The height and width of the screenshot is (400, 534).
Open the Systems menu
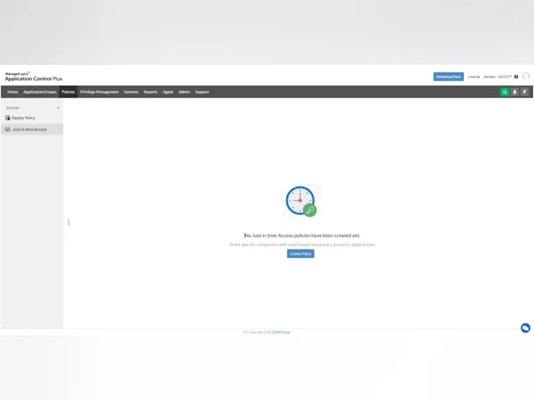pos(131,92)
